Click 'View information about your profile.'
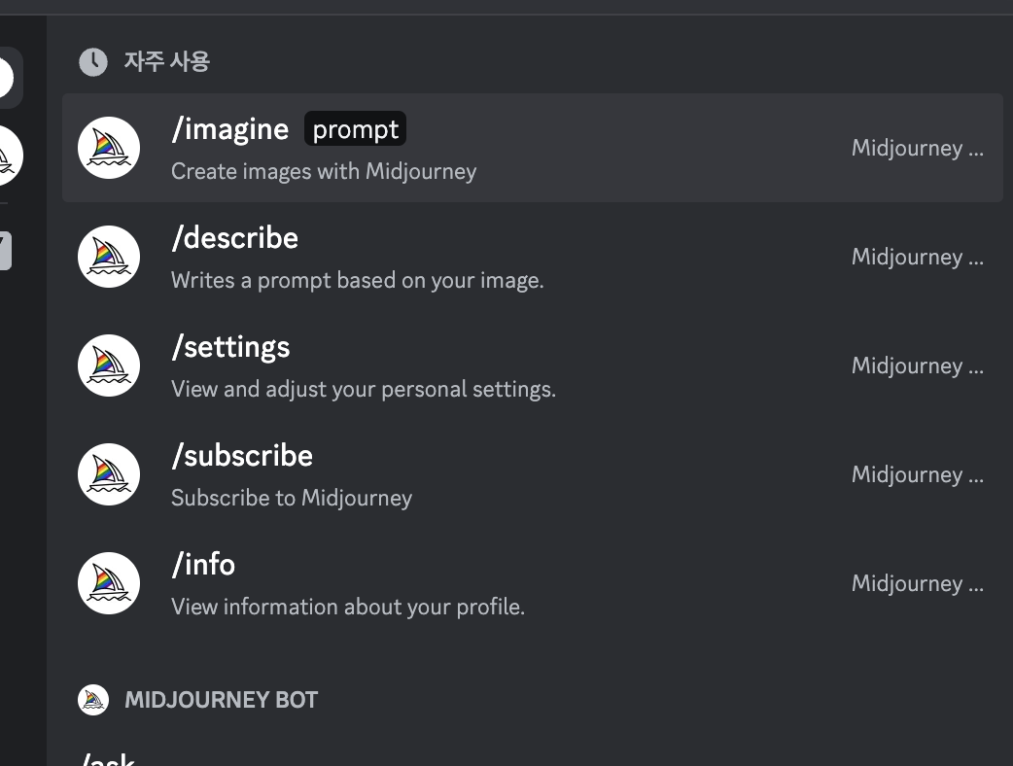1013x766 pixels. [348, 607]
